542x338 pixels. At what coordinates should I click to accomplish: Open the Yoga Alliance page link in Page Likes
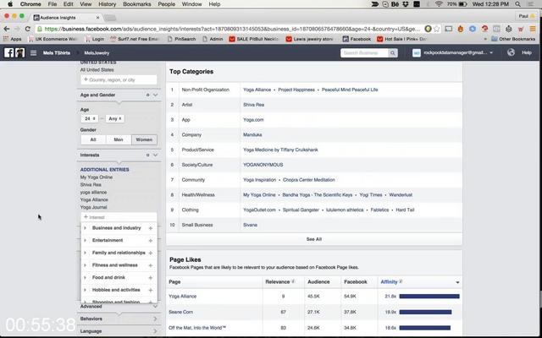click(x=183, y=297)
